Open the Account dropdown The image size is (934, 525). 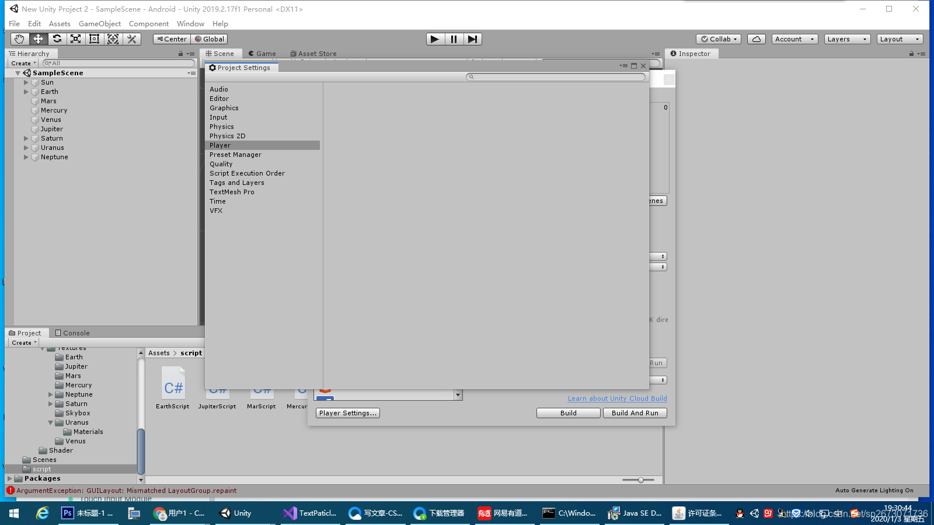794,39
